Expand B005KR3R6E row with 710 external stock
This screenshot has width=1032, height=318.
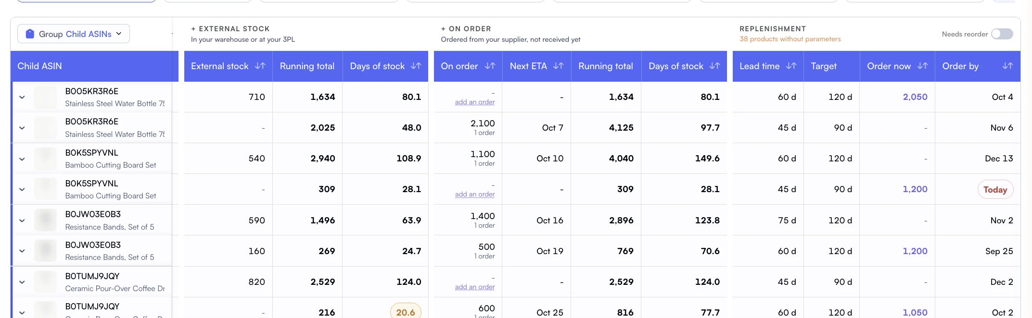click(x=22, y=97)
